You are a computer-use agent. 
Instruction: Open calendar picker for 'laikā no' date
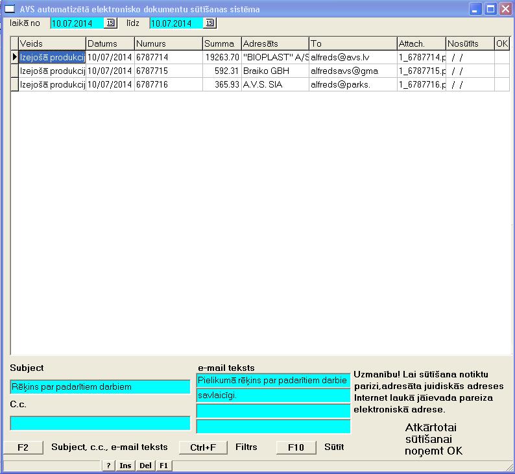pos(110,23)
